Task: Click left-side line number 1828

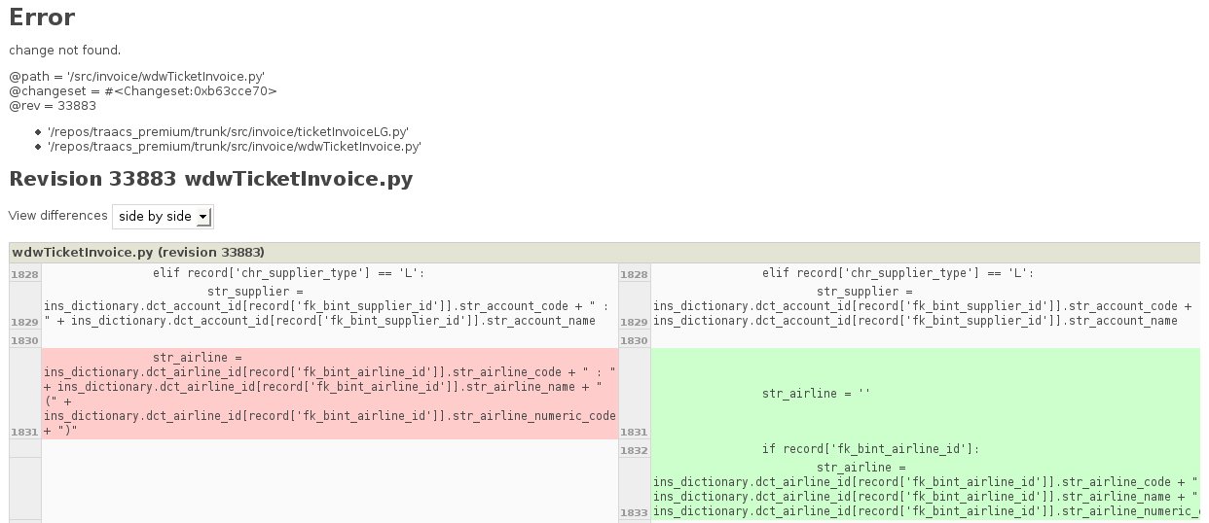Action: [x=24, y=275]
